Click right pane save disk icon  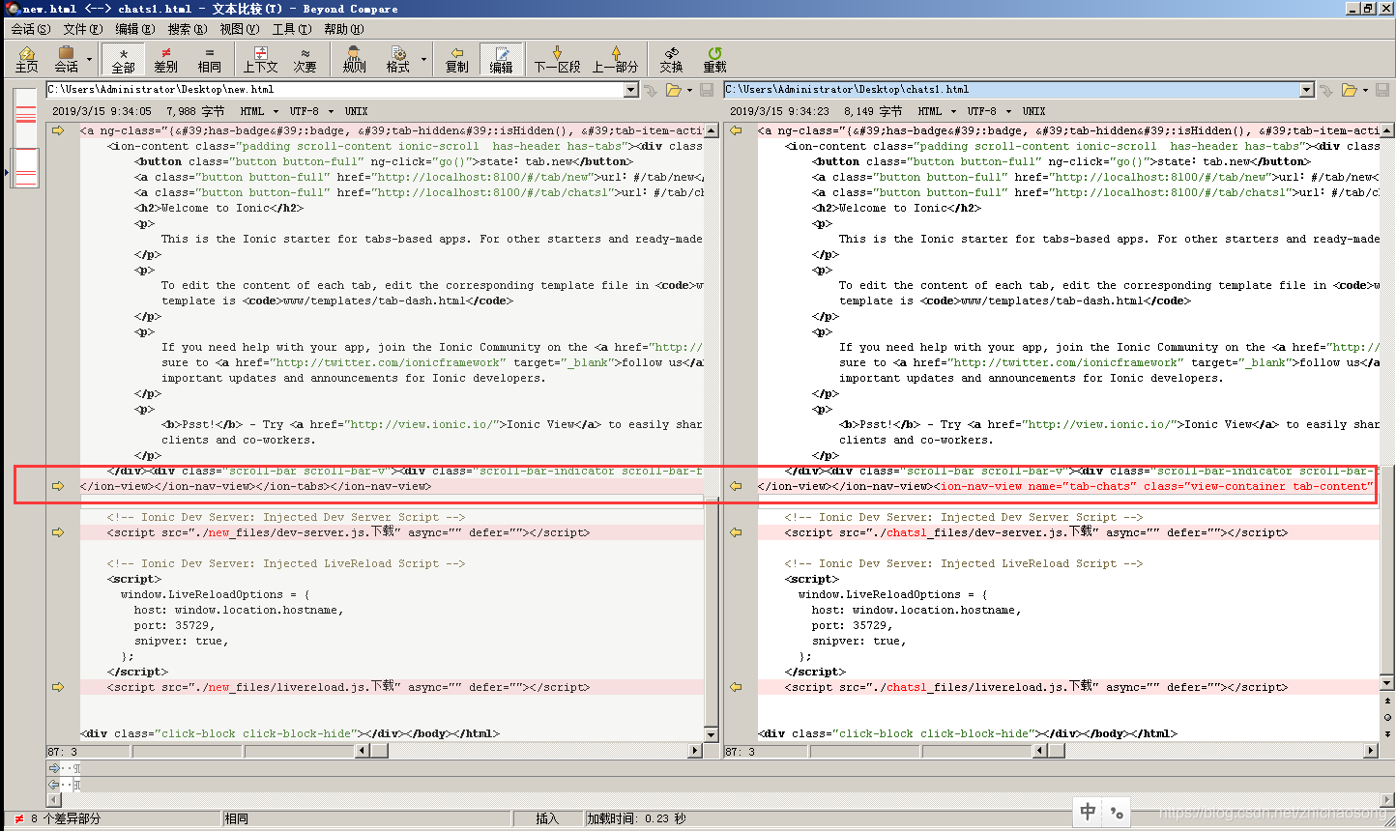coord(1382,90)
